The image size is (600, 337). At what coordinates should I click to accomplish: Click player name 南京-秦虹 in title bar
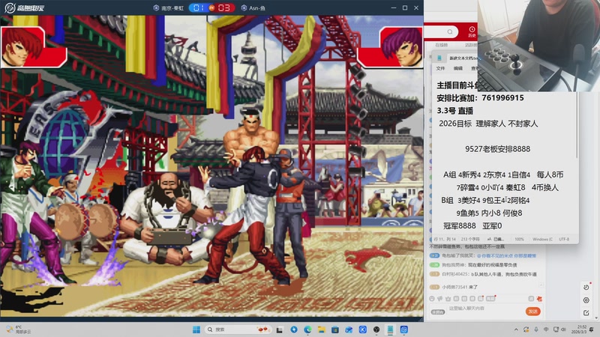click(172, 8)
